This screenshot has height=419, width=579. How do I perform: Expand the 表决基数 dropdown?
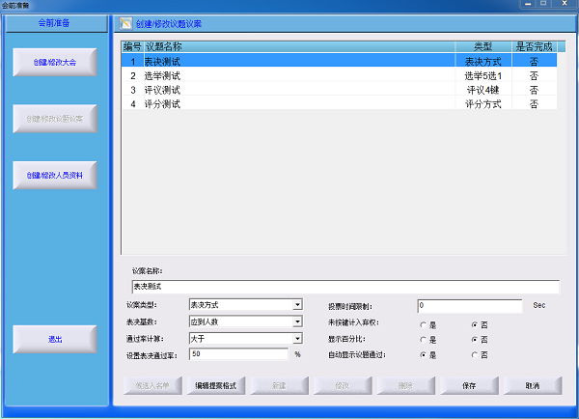click(x=297, y=321)
